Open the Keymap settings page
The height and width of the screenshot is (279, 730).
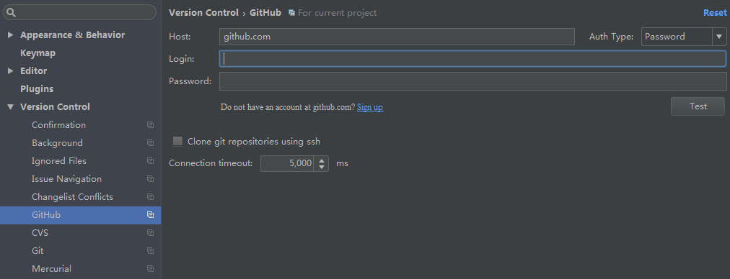pos(38,53)
